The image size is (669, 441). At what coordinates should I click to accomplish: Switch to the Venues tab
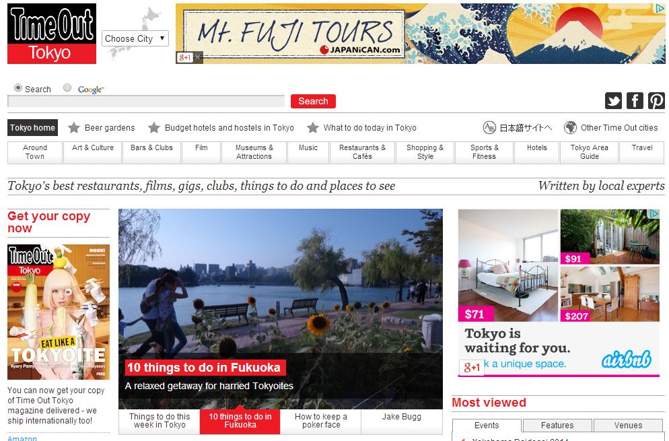pyautogui.click(x=628, y=426)
